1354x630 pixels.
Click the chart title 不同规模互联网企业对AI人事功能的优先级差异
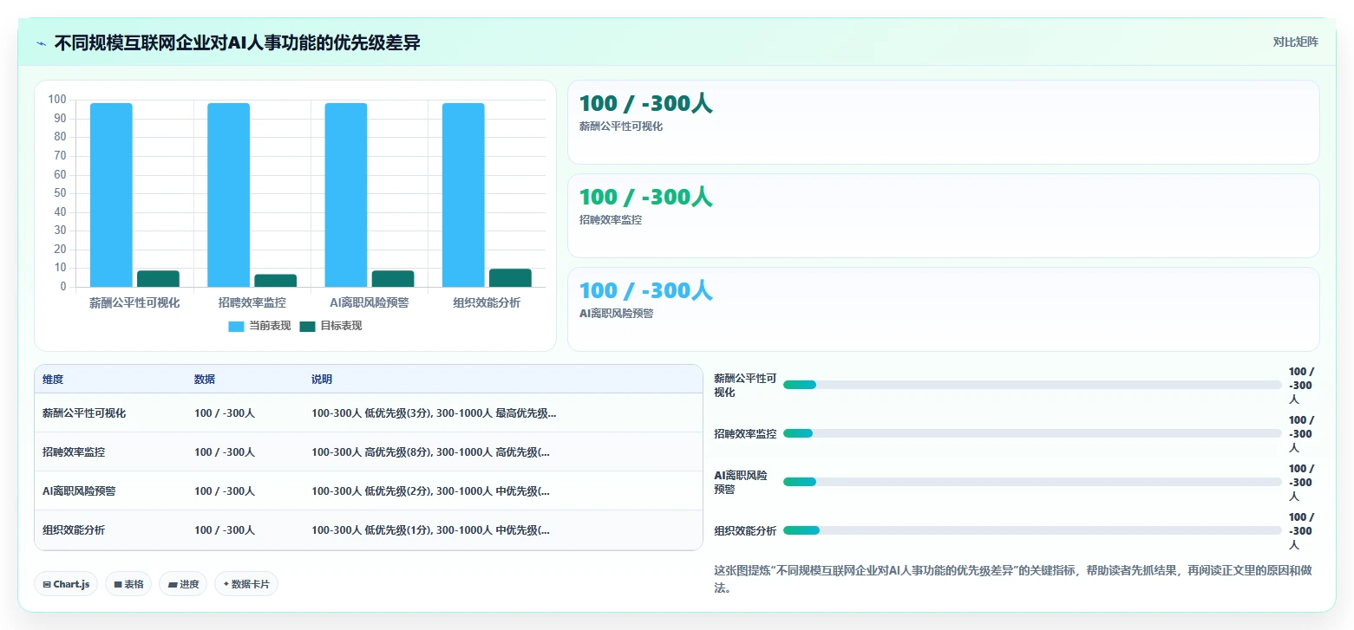click(x=238, y=42)
